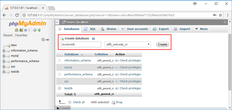Click the log out icon in sidebar
Screen dimensions: 232x110
coord(21,30)
